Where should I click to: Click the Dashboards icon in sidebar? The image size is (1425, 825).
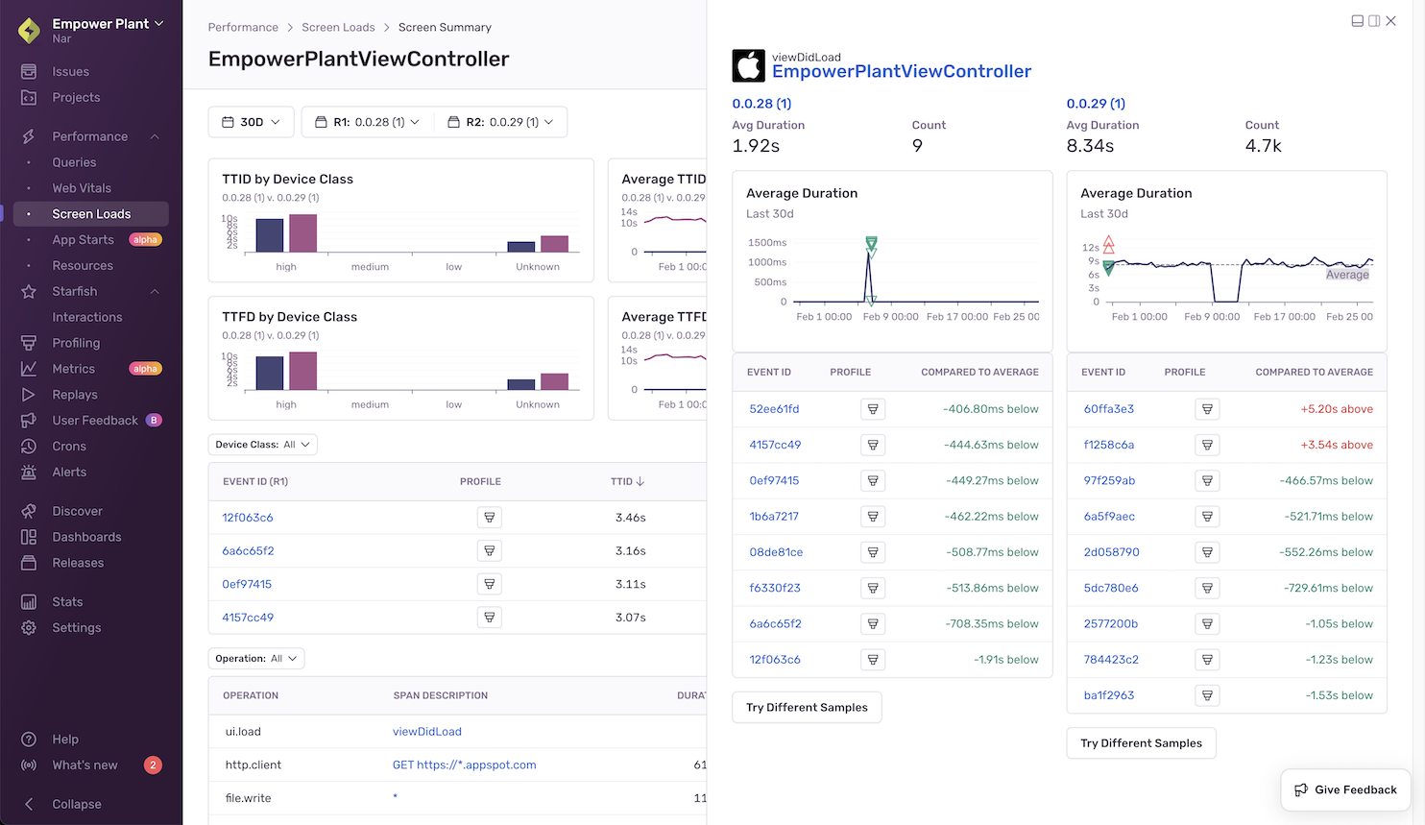click(x=29, y=537)
